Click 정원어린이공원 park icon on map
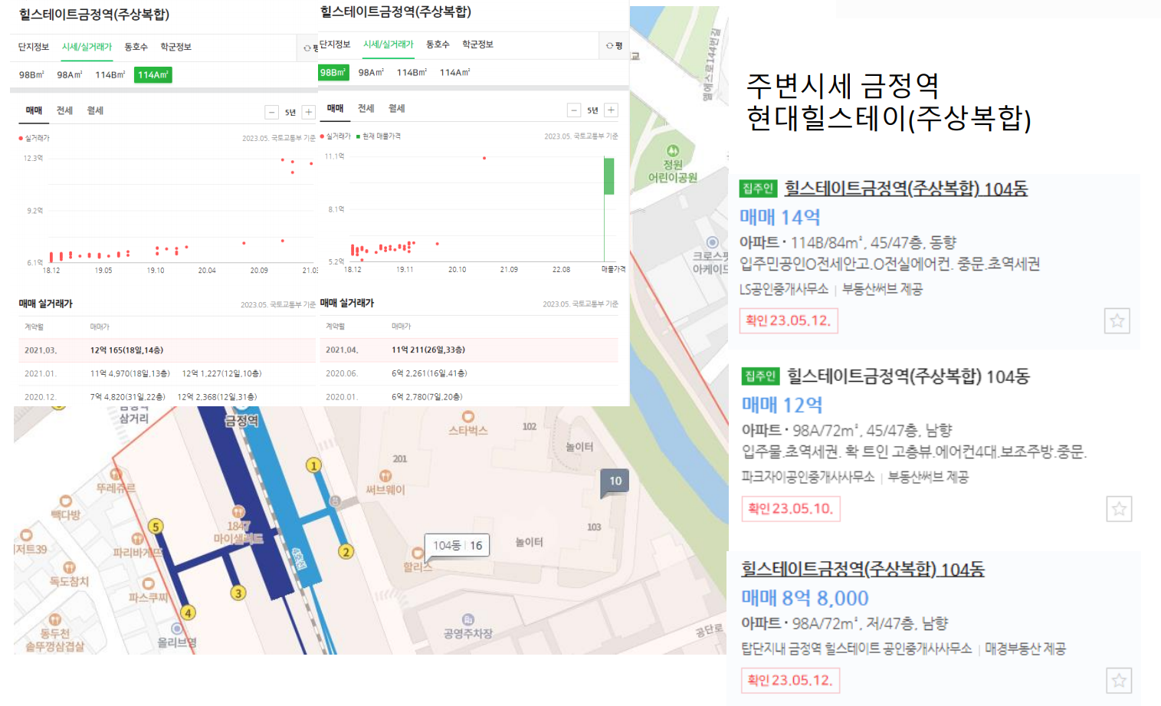Screen dimensions: 1161x706 672,151
